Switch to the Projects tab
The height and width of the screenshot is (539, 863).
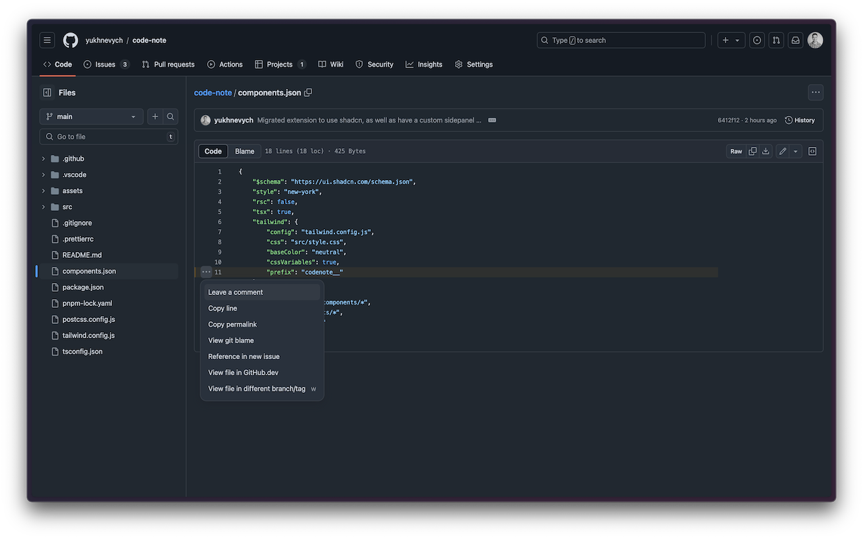(280, 65)
